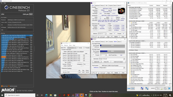Open HWiNFO remote sensor monitor icon
This screenshot has height=97, width=173.
coord(142,88)
